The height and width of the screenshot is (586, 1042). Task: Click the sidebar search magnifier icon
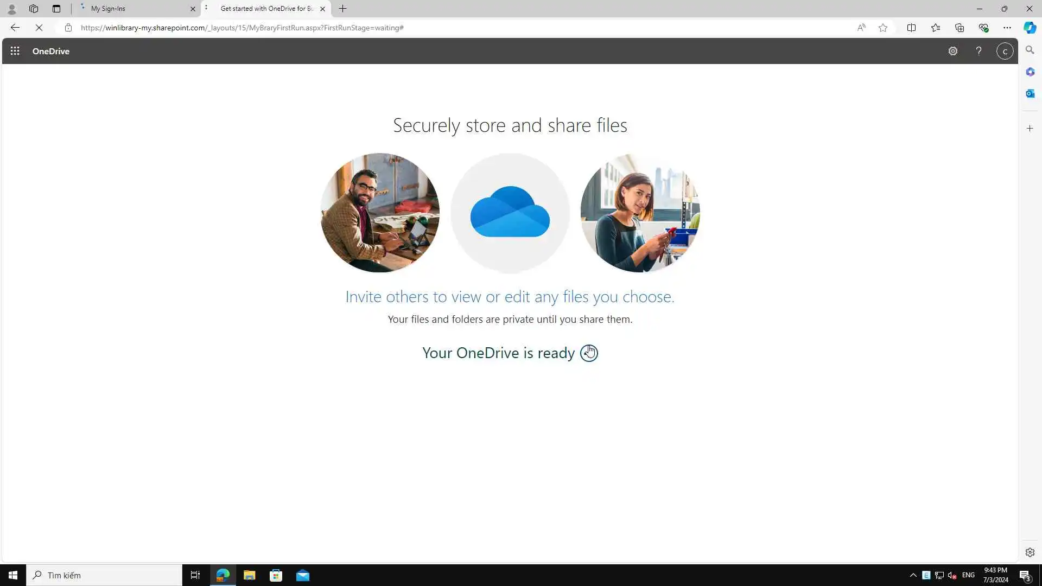(x=1030, y=50)
